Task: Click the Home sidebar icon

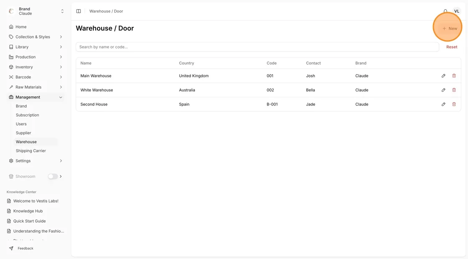Action: (x=11, y=27)
